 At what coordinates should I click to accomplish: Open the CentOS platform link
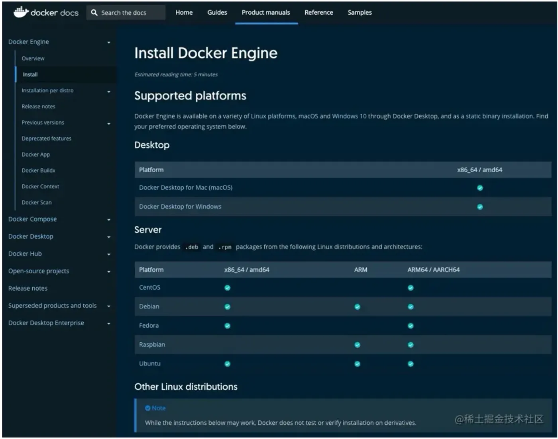tap(149, 287)
